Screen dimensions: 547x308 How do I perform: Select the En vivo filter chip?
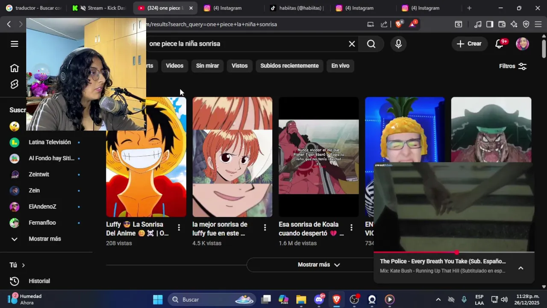(x=340, y=66)
